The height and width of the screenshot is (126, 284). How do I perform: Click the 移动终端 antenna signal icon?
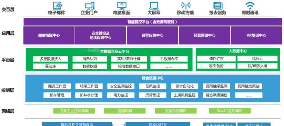186,5
